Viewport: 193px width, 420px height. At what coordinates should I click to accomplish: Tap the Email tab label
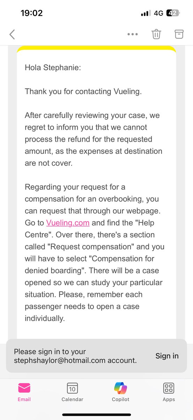click(24, 399)
